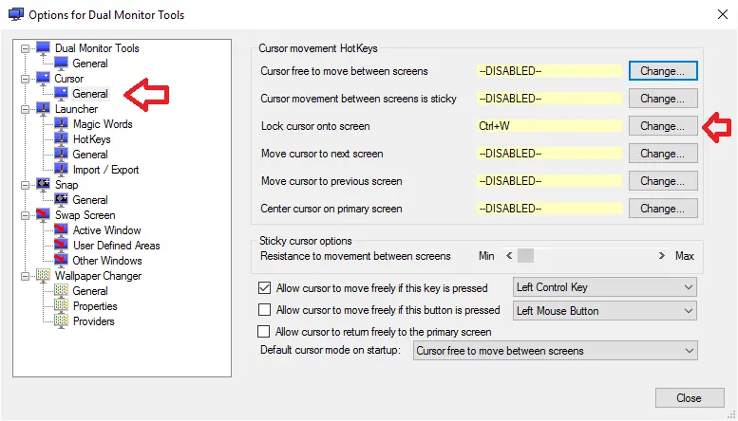Select Properties under Wallpaper Changer
Screen dimensions: 738x421
[x=95, y=306]
